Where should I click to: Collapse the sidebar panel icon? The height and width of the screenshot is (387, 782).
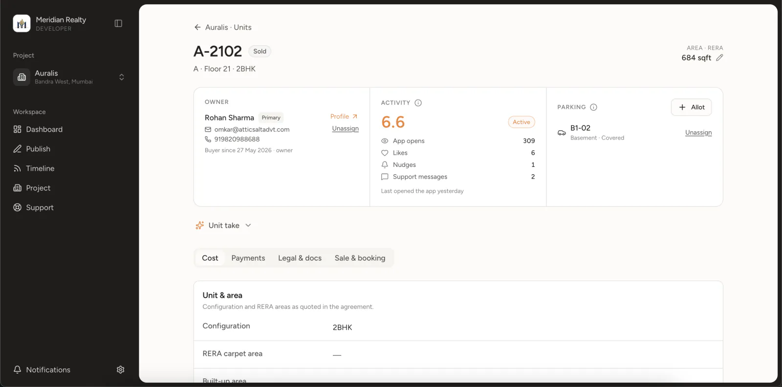tap(118, 23)
